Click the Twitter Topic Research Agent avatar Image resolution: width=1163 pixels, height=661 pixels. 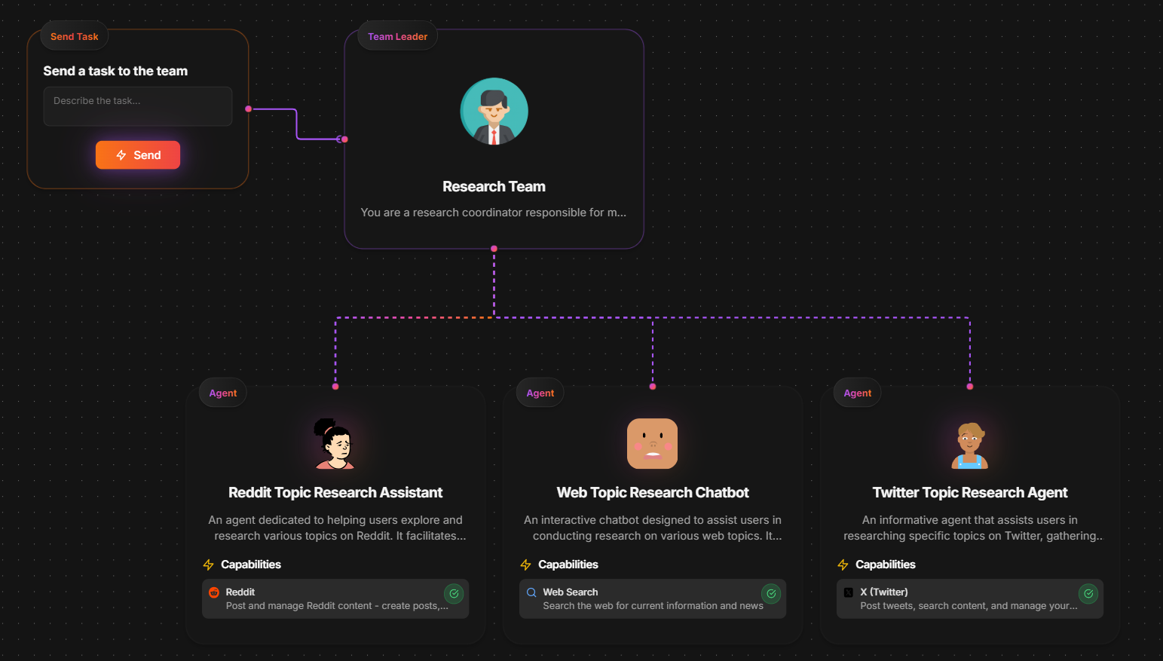pos(969,445)
